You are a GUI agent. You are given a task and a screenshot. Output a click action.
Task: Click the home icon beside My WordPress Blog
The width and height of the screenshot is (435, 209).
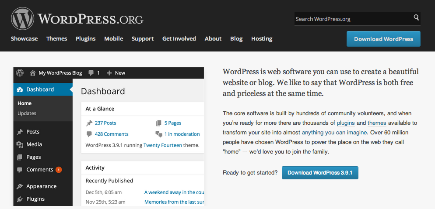[33, 73]
